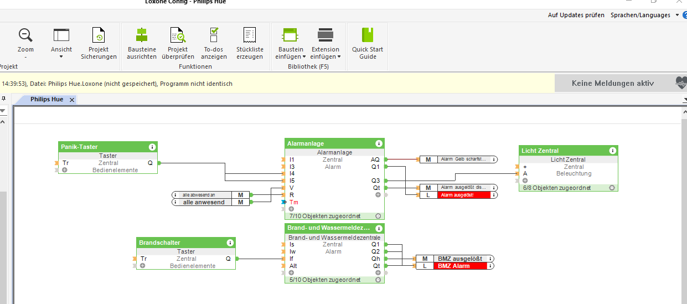Click Q3 output of Alarmanlage
The image size is (687, 304).
click(x=376, y=181)
